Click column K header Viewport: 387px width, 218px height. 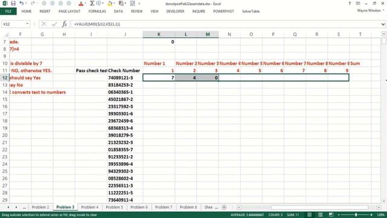[x=158, y=35]
